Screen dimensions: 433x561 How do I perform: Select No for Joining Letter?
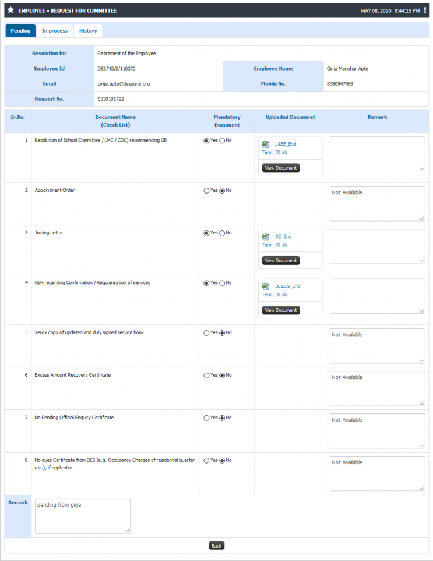click(222, 233)
